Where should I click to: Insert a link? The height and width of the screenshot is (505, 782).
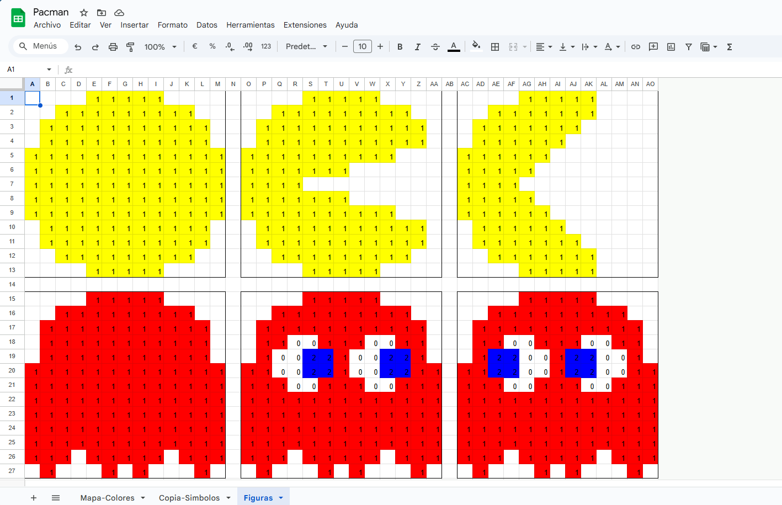click(x=636, y=47)
